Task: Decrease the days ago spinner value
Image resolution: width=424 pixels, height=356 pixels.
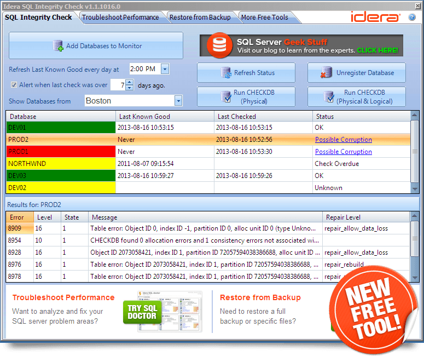Action: pos(129,88)
